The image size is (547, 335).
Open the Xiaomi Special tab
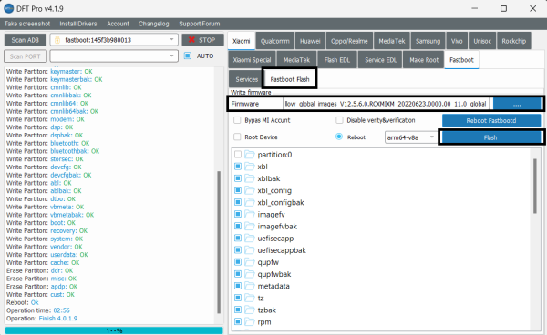click(252, 60)
